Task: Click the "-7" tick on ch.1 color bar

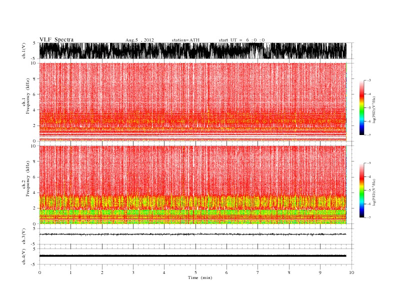Action: pyautogui.click(x=368, y=135)
